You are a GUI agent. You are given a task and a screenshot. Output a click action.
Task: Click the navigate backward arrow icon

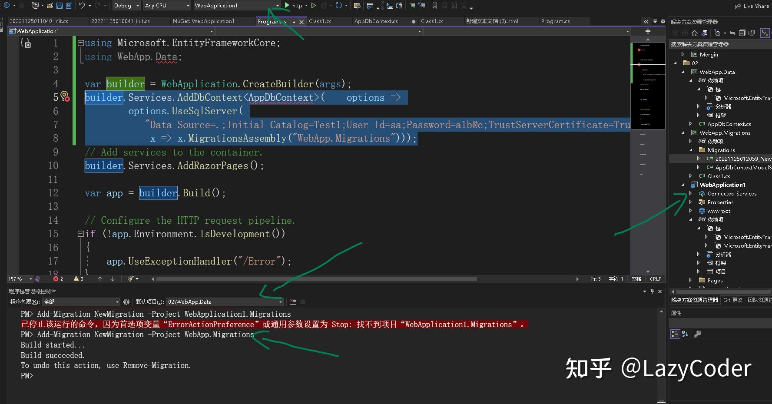(x=7, y=5)
